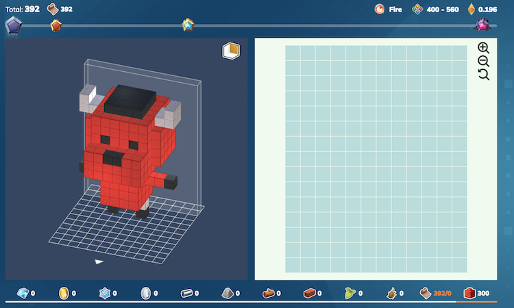Click the white arrow marker below grid floor
514x308 pixels.
99,261
